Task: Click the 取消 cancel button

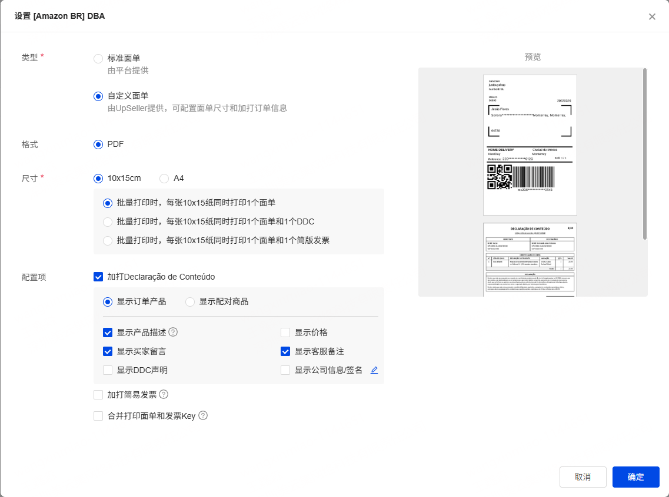Action: pos(583,477)
